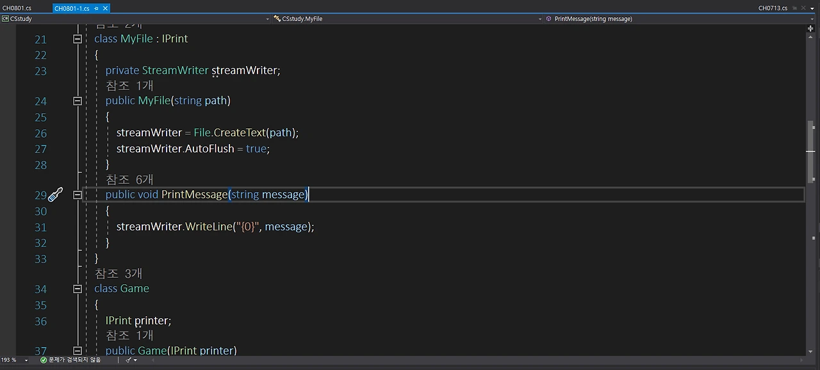The image size is (820, 370).
Task: Open the screwdriver quick actions icon
Action: point(56,195)
